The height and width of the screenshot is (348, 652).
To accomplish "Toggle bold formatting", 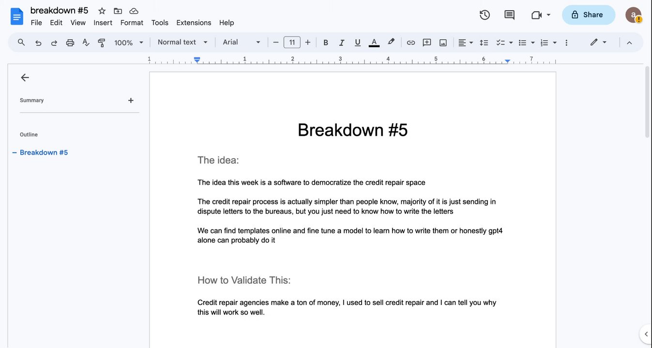I will [326, 43].
